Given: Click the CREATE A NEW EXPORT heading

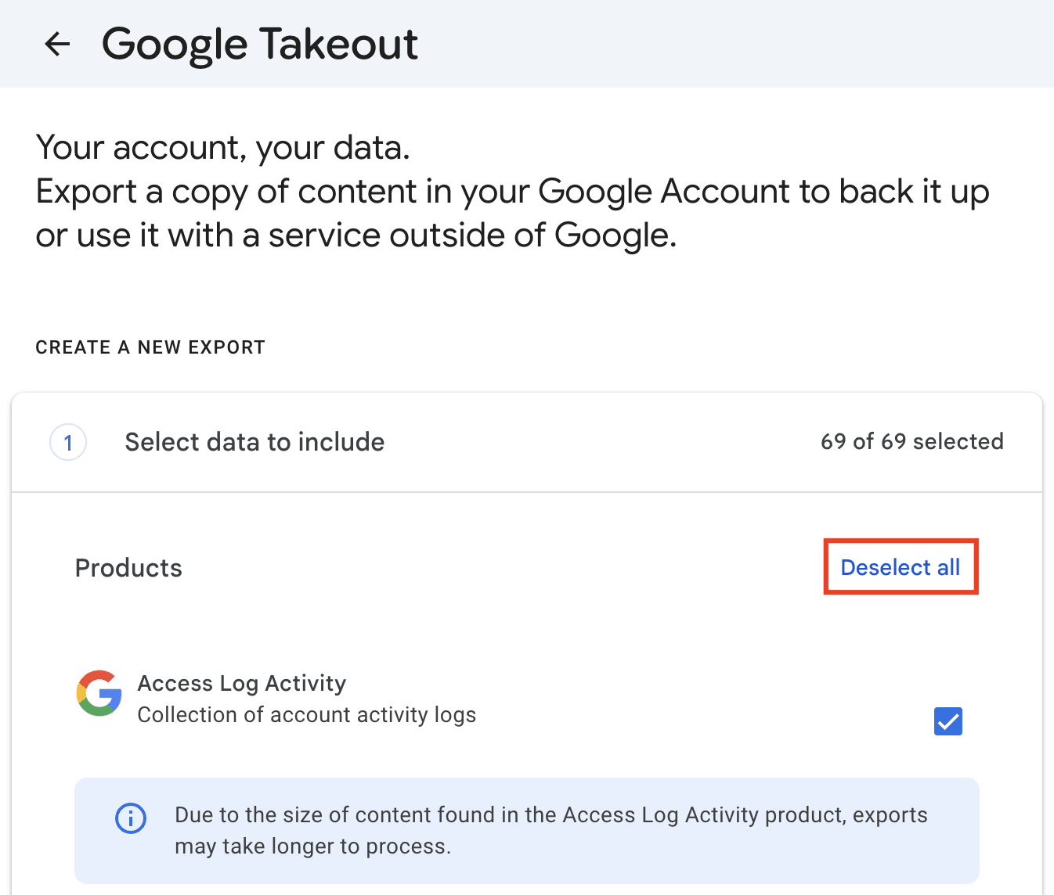Looking at the screenshot, I should click(150, 347).
